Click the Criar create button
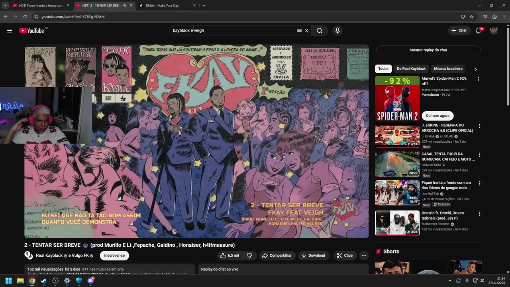510x287 pixels. (x=459, y=31)
